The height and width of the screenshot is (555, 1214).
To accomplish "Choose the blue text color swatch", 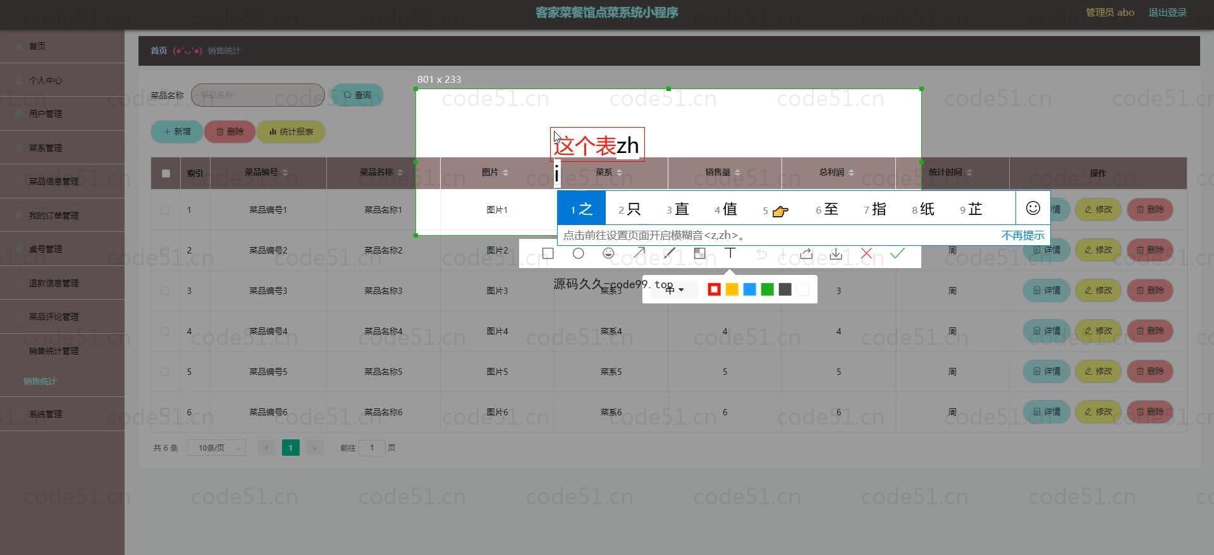I will tap(750, 290).
